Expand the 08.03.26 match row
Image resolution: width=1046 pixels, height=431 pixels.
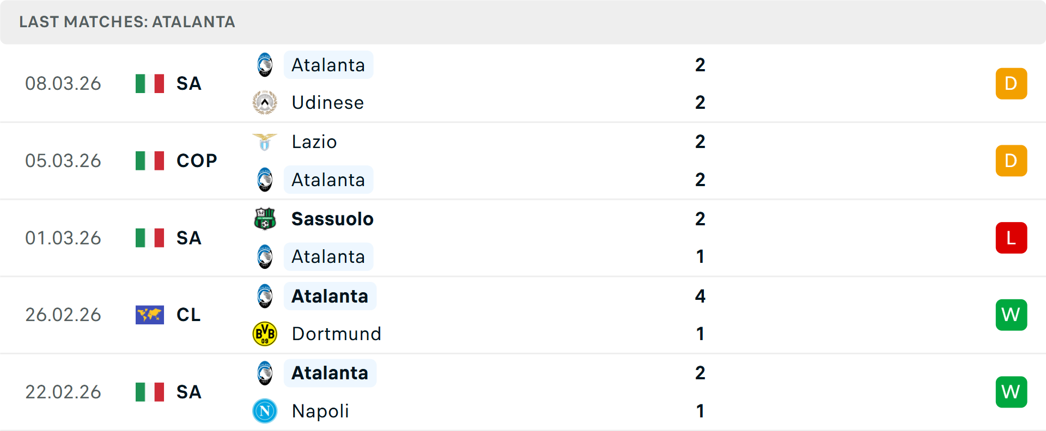(x=523, y=83)
